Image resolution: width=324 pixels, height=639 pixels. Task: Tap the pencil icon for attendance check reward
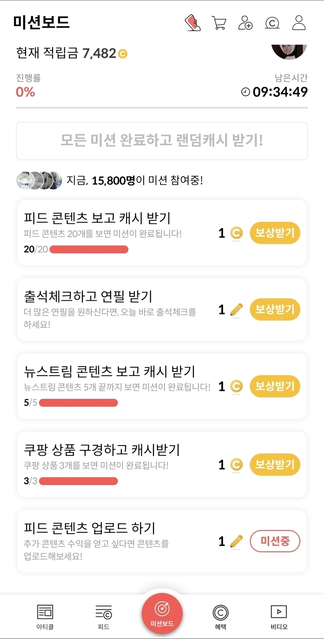click(x=236, y=310)
